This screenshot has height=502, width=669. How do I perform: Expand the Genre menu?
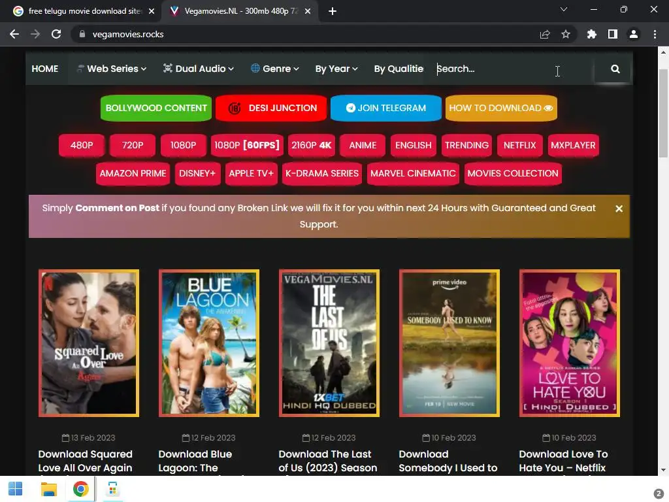pos(275,69)
